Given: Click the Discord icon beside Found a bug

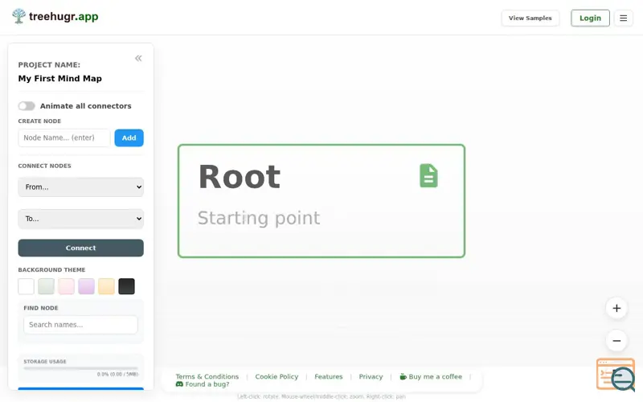Looking at the screenshot, I should coord(179,384).
